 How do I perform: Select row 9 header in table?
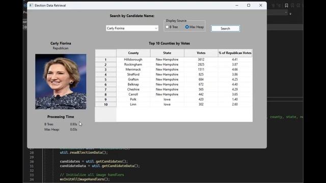tap(105, 100)
